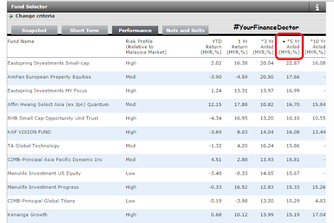Image resolution: width=334 pixels, height=223 pixels.
Task: Click the 15.81 five-year value for CIMB Asia Pacific
Action: point(293,160)
